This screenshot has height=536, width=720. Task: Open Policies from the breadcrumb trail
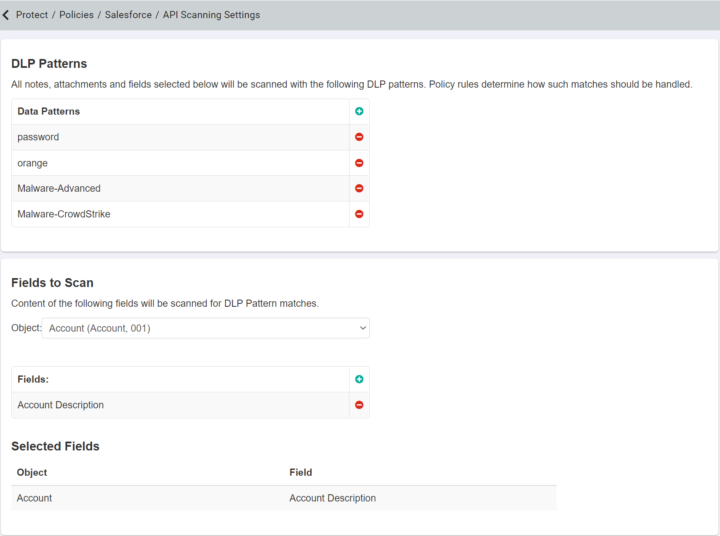(76, 14)
